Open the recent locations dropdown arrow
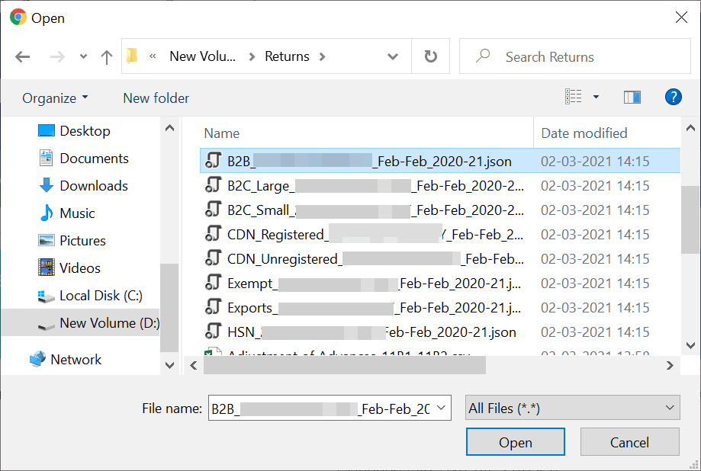Image resolution: width=701 pixels, height=471 pixels. click(83, 56)
